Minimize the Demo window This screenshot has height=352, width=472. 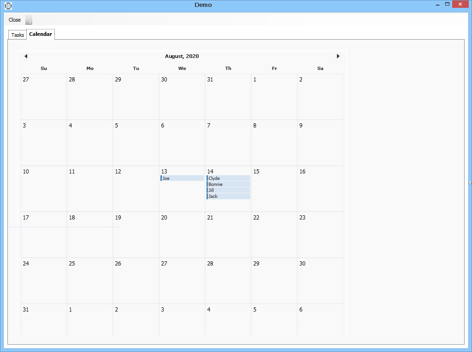(437, 5)
